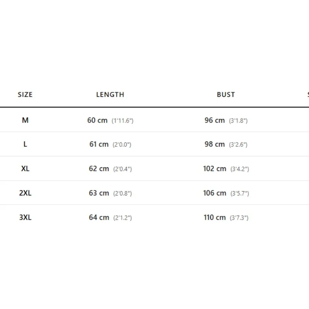
Task: Select the 2XL size row label
Action: (x=25, y=193)
